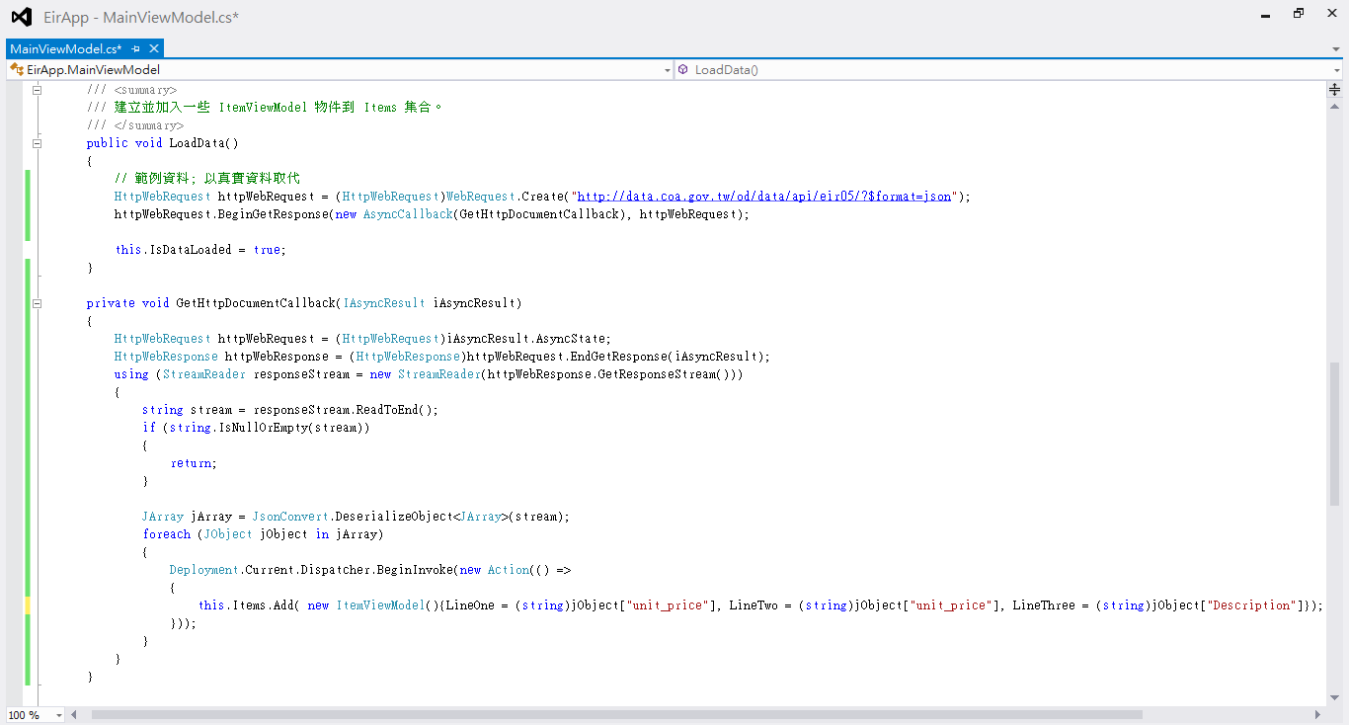
Task: Click 'httpWebRequest.BeginGetResponse' in the code
Action: click(222, 214)
